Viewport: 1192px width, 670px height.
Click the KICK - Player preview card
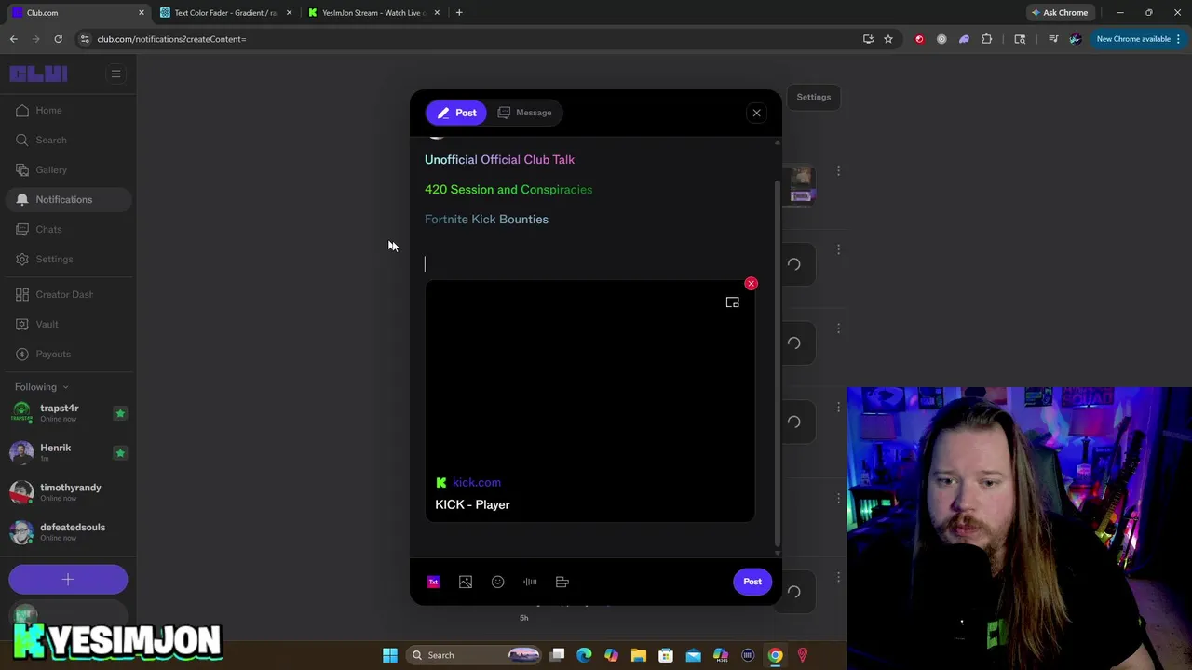589,401
